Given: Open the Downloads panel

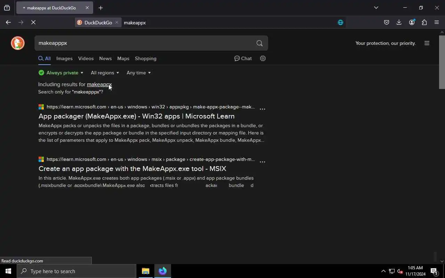Looking at the screenshot, I should [x=399, y=22].
